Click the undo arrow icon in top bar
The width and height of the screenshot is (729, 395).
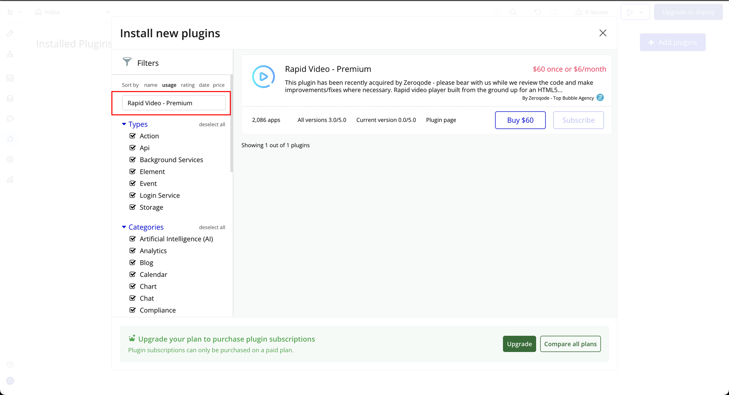pyautogui.click(x=537, y=12)
